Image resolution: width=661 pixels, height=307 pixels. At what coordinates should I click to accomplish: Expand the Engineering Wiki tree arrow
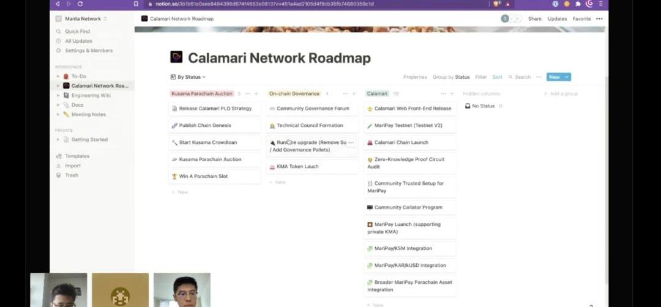58,95
